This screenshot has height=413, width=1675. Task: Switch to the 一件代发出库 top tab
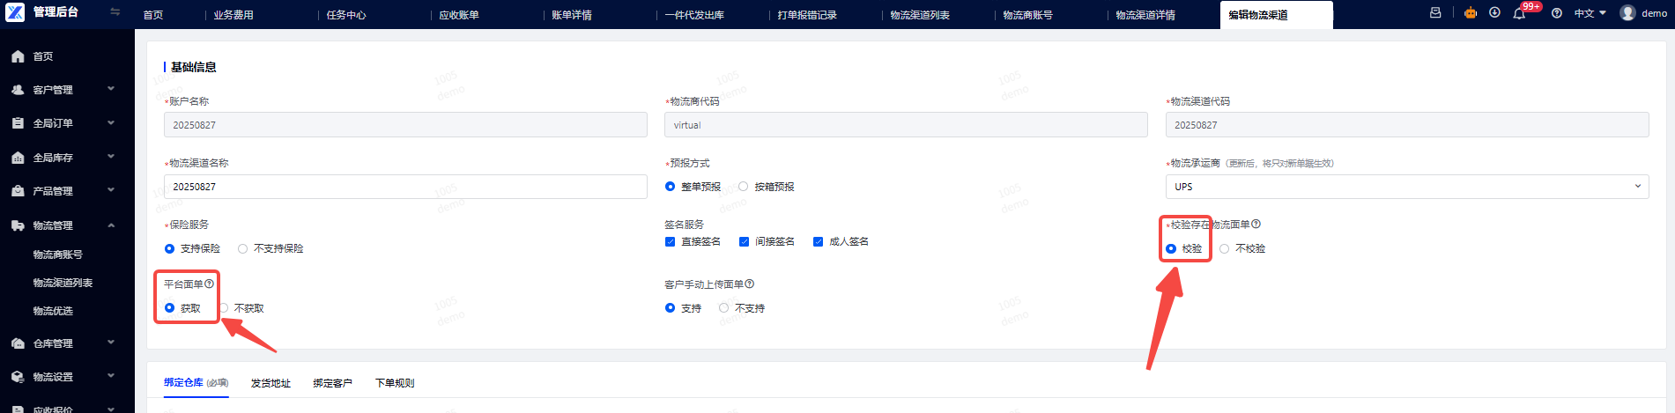point(694,15)
